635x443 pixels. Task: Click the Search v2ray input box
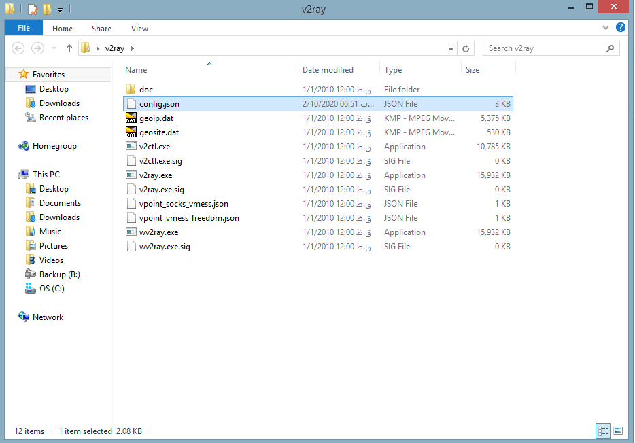point(544,48)
